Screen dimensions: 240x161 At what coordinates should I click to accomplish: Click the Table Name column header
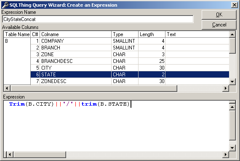(x=17, y=34)
